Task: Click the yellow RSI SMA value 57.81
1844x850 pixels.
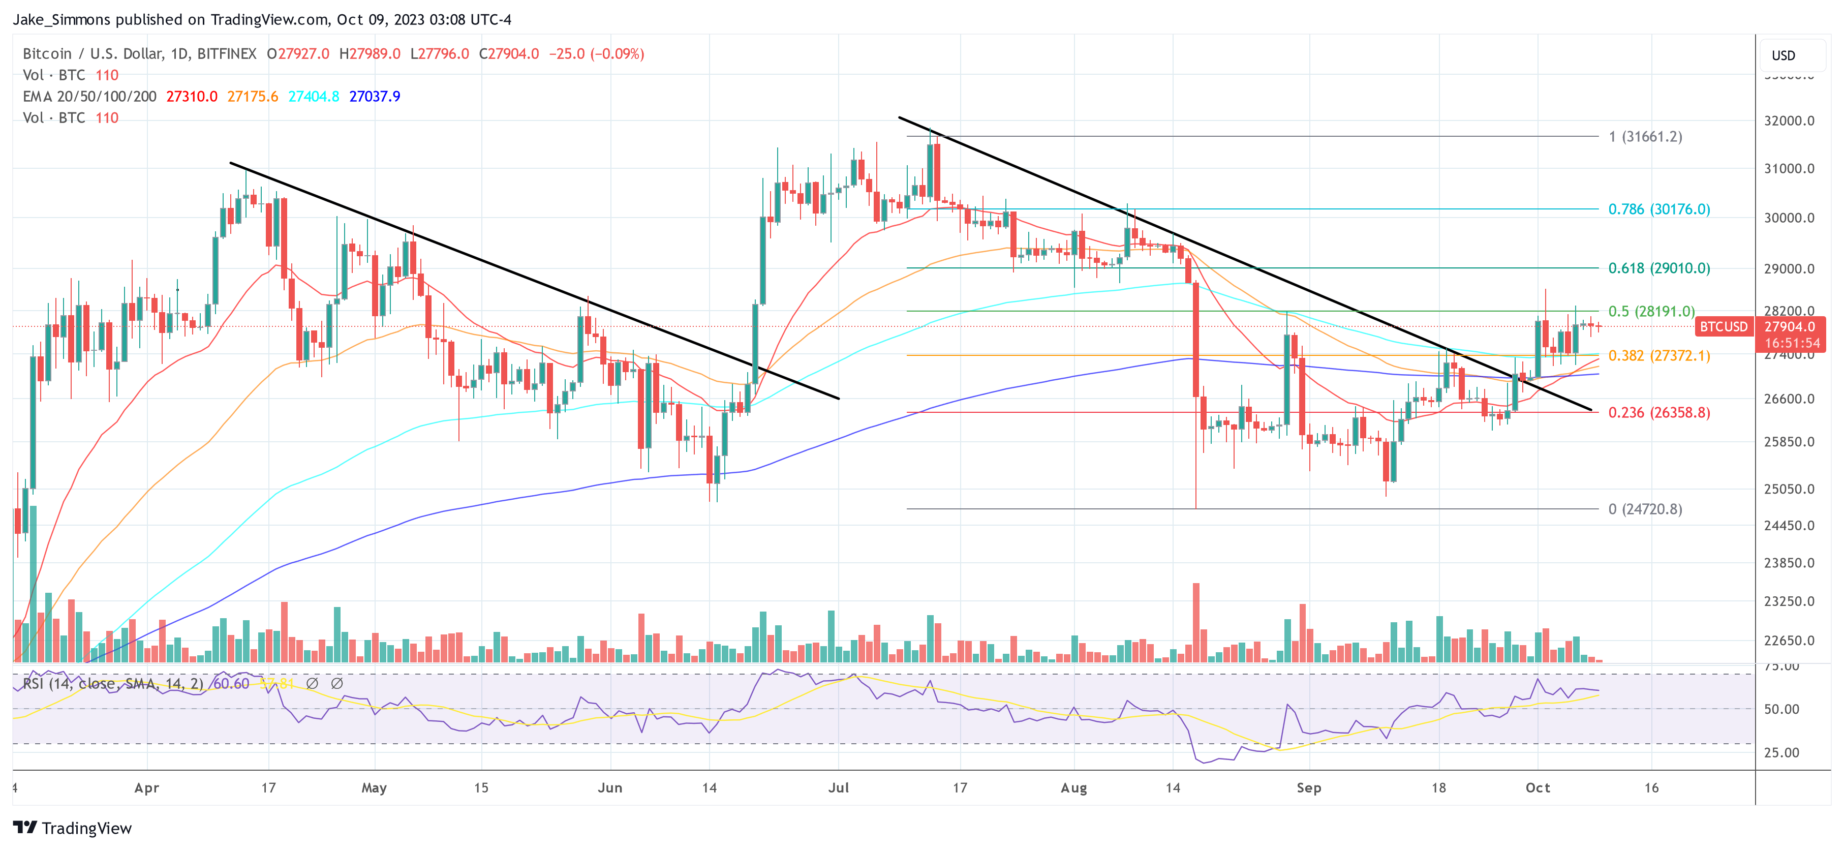Action: coord(276,684)
